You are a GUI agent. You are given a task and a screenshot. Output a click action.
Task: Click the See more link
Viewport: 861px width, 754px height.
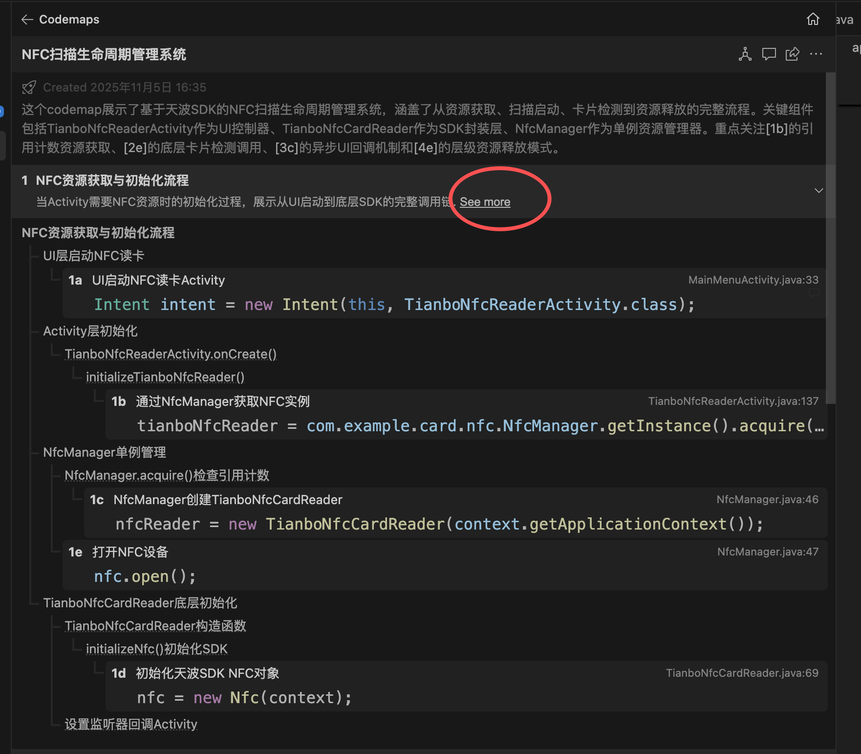[x=485, y=202]
